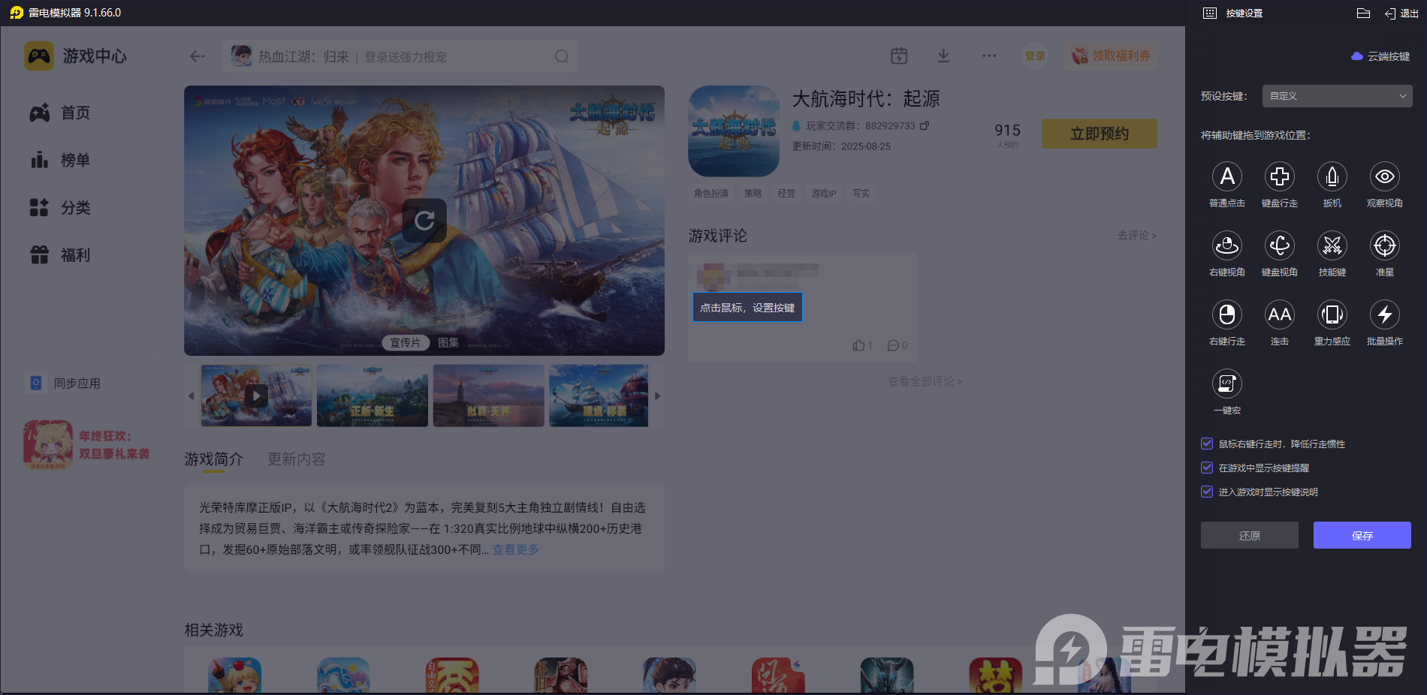Switch to the 更新内容 tab
Viewport: 1427px width, 695px height.
[297, 459]
